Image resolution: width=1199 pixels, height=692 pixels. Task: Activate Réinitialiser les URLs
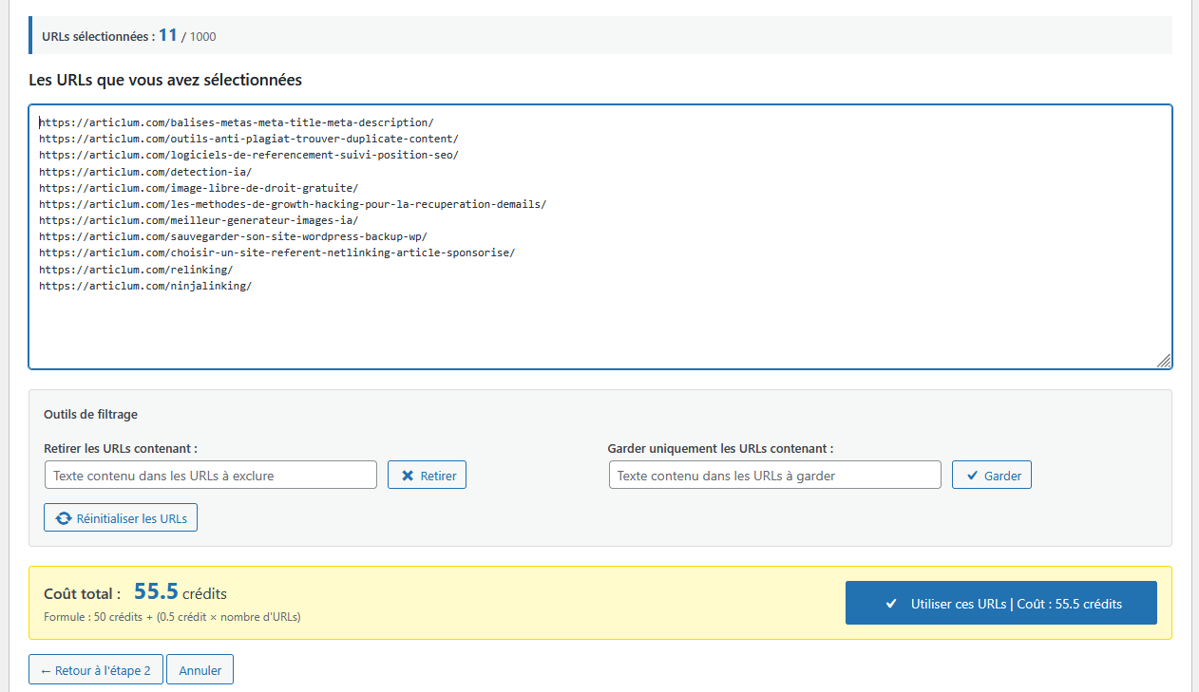pos(120,517)
